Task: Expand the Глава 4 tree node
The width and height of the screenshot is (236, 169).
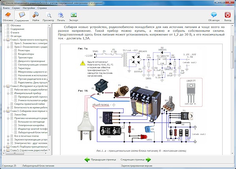Action: tap(4, 147)
